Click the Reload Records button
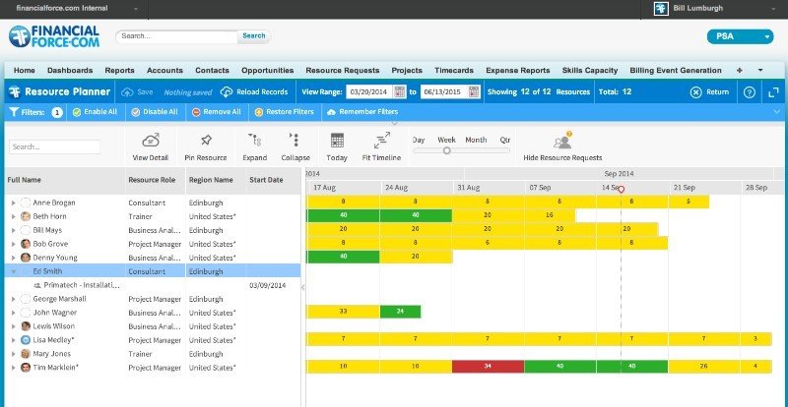 point(254,91)
